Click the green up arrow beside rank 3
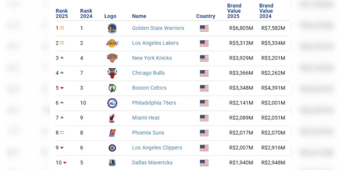This screenshot has height=170, width=340. [x=62, y=58]
